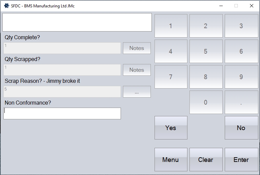Viewport: 260px width, 175px height.
Task: Open the Menu button
Action: [x=171, y=160]
